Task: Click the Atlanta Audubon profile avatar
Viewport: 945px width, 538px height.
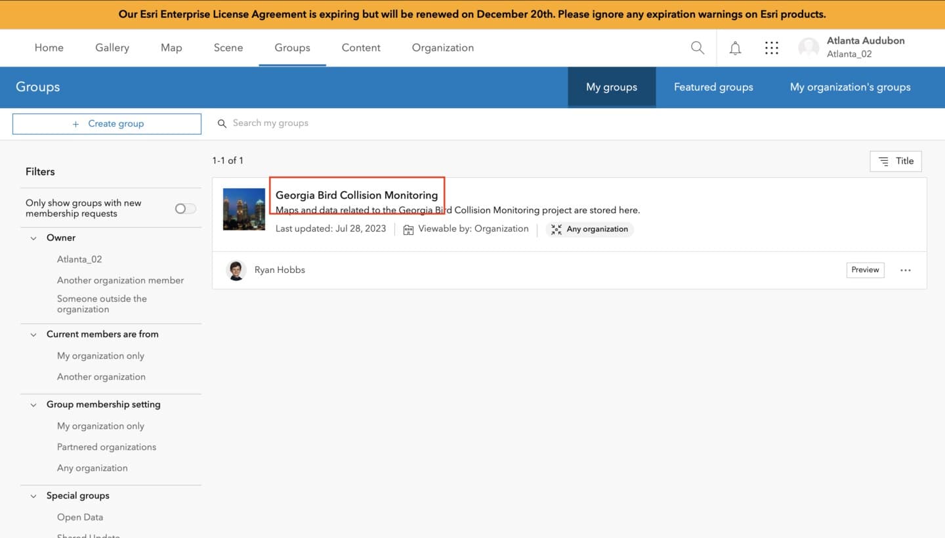Action: pyautogui.click(x=808, y=48)
